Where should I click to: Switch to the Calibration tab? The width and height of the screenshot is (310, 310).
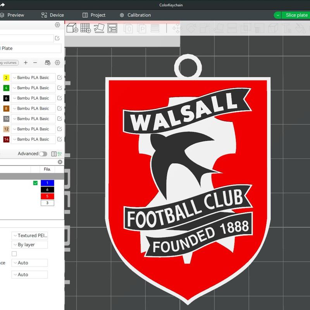pyautogui.click(x=135, y=15)
